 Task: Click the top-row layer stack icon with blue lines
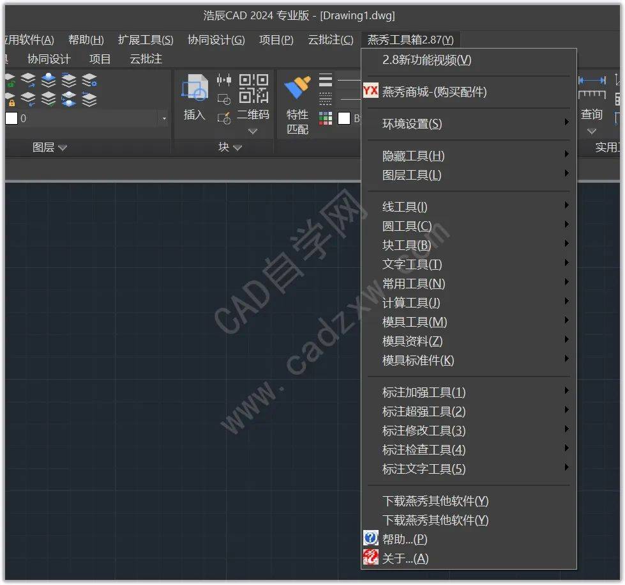tap(69, 81)
